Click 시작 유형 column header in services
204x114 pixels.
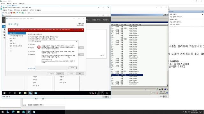click(x=123, y=25)
